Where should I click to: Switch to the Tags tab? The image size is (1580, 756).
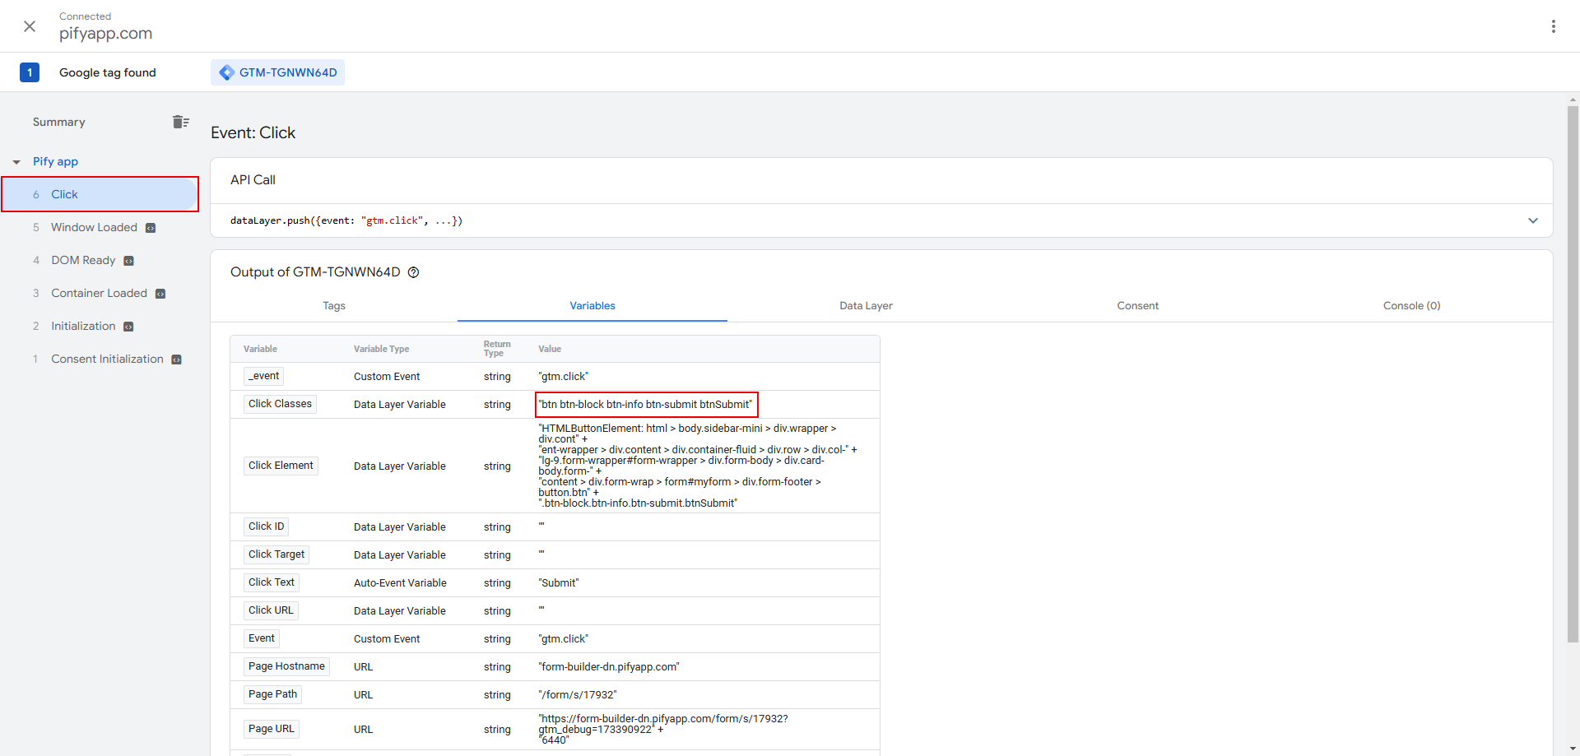pos(334,305)
